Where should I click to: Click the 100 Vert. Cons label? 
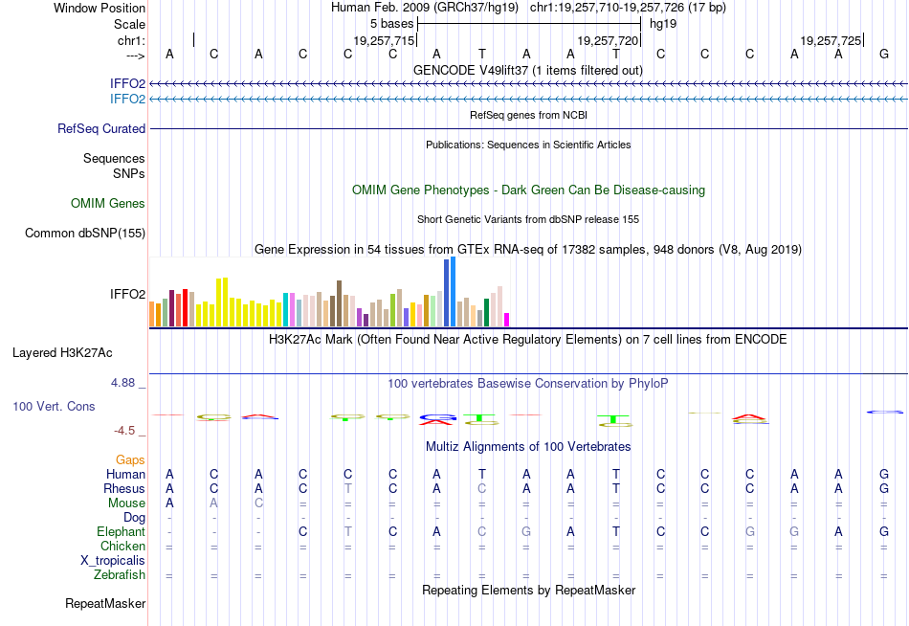click(x=54, y=406)
